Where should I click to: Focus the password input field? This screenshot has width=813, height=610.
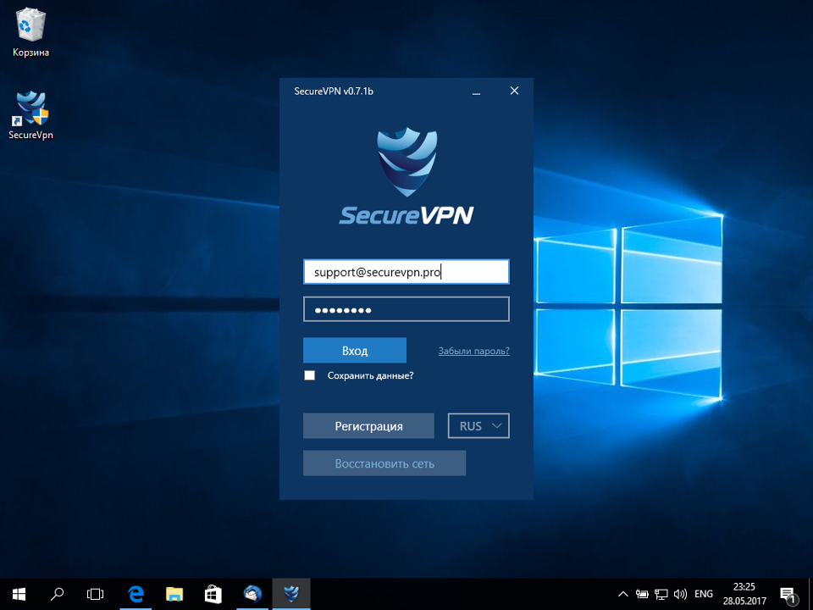point(406,309)
